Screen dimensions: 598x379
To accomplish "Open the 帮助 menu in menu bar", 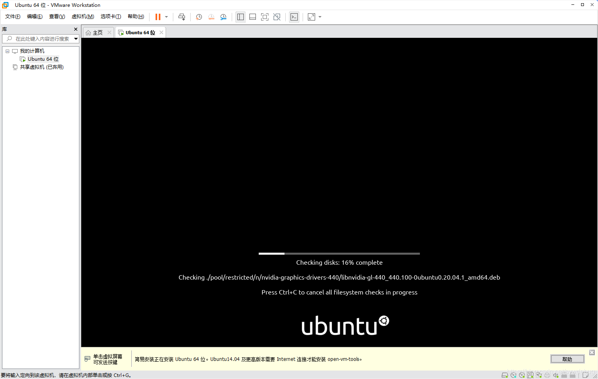I will pos(136,16).
